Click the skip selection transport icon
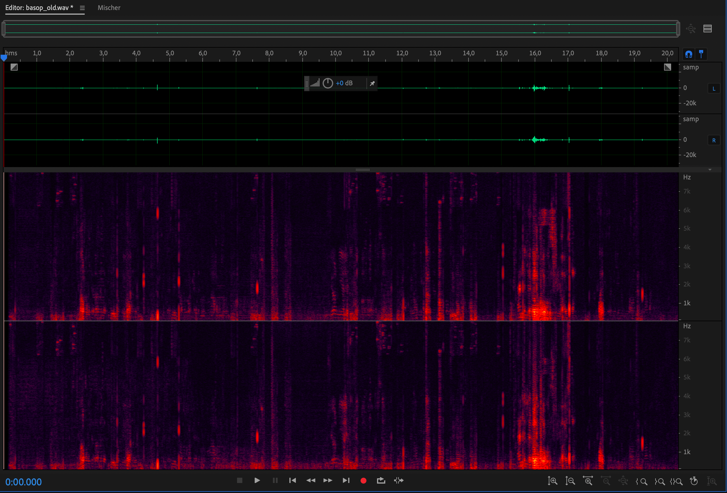Viewport: 727px width, 493px height. [x=398, y=480]
